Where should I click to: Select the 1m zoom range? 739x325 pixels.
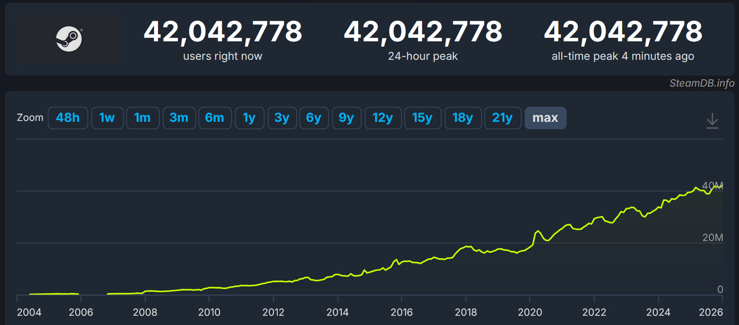click(143, 118)
